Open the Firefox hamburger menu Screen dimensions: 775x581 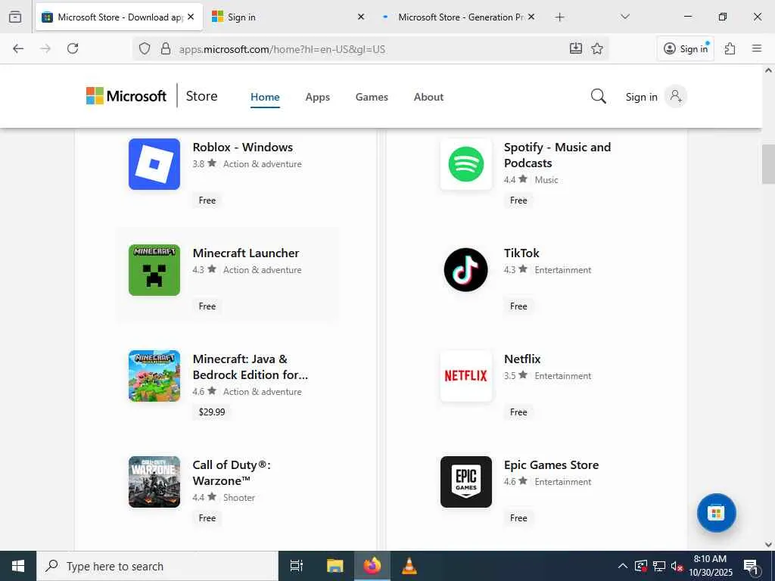(x=757, y=48)
